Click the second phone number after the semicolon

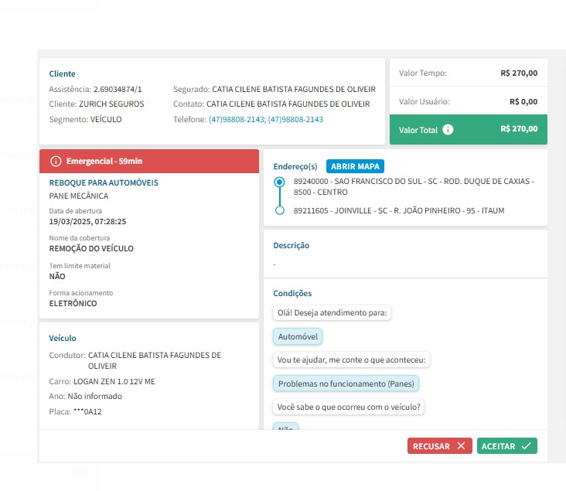[x=295, y=120]
